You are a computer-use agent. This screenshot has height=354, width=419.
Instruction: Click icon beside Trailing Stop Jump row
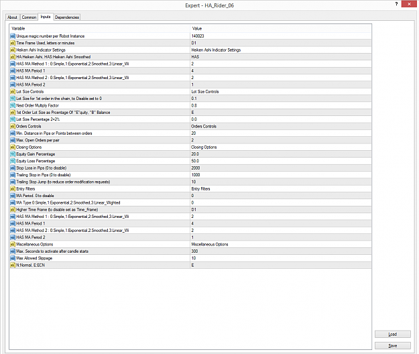click(13, 182)
